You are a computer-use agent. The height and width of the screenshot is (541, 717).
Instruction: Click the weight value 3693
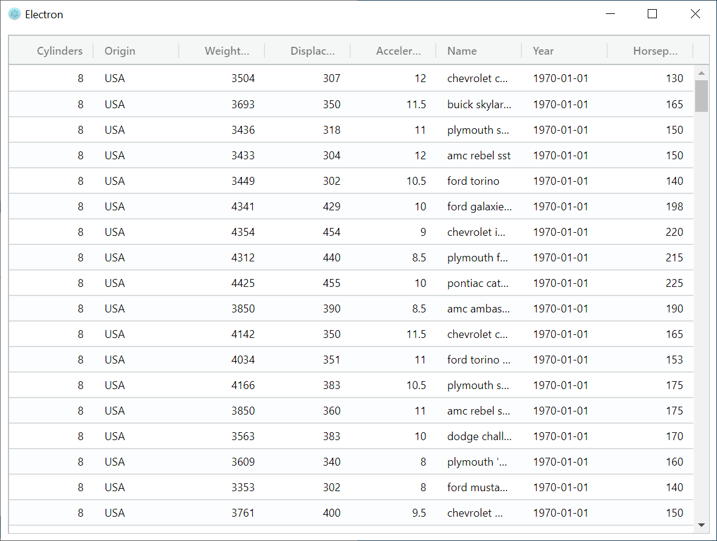coord(243,105)
